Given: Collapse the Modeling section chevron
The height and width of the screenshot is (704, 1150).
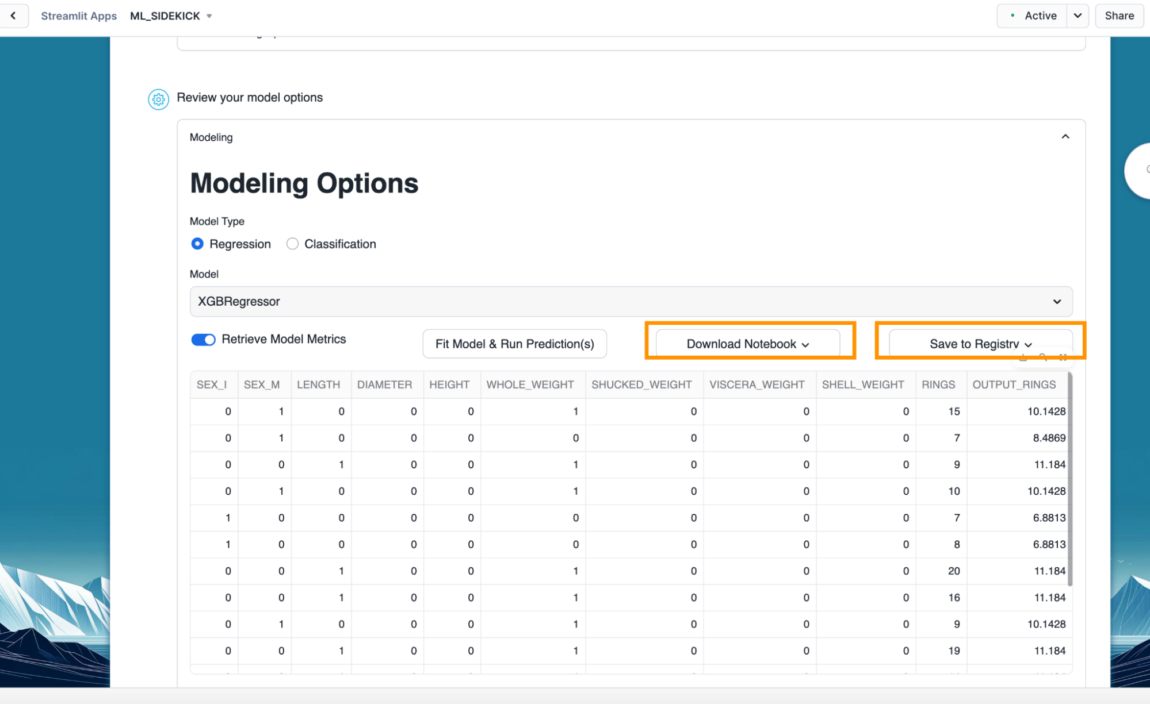Looking at the screenshot, I should [1065, 137].
